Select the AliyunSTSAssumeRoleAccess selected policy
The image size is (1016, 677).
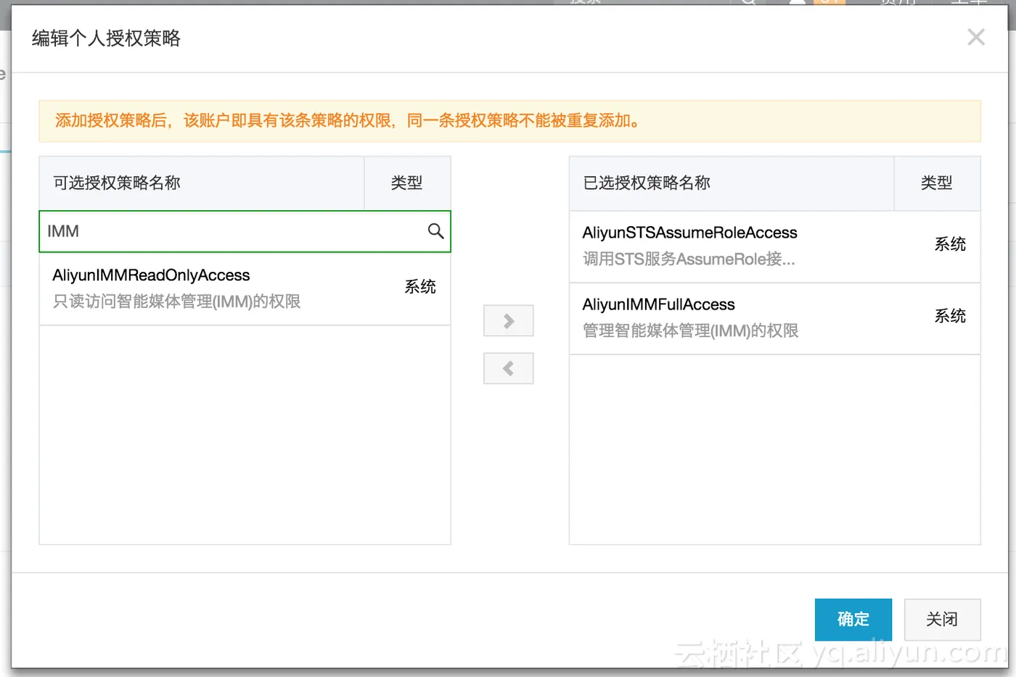click(774, 246)
